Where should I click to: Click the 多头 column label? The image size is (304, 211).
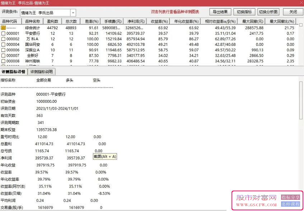point(70,80)
